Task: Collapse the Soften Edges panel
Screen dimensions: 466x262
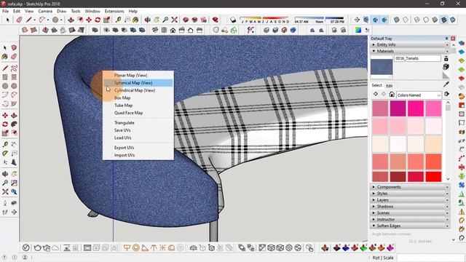Action: (x=410, y=226)
